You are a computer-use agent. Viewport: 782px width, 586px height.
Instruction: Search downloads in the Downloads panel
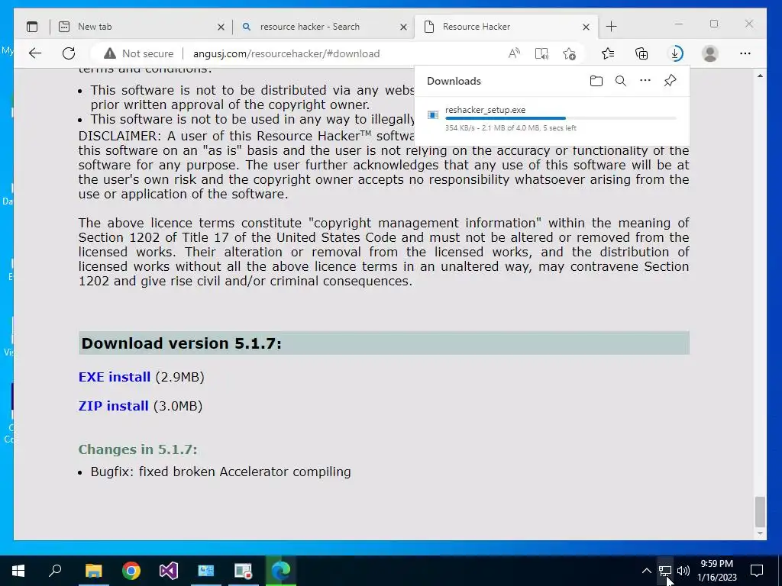620,81
